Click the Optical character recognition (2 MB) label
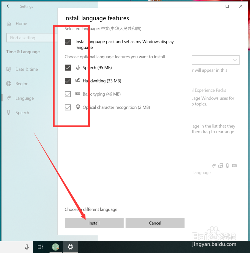This screenshot has width=250, height=253. [116, 107]
